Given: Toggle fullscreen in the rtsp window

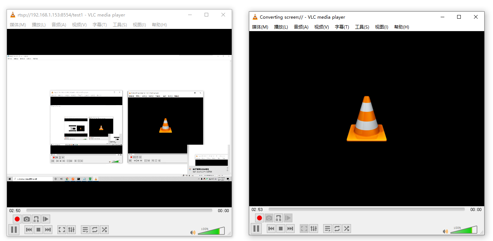Looking at the screenshot, I should tap(62, 230).
